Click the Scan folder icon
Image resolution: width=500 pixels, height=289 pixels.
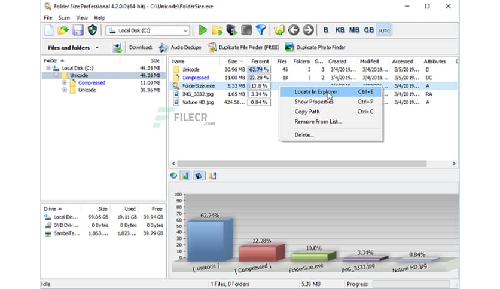(217, 30)
